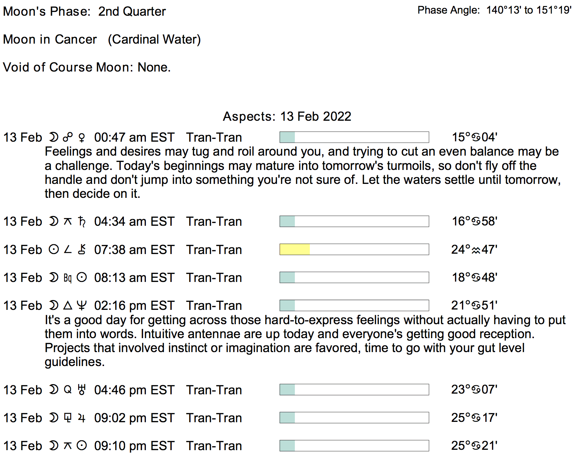Click the strength bar in the 00:47 am row
The image size is (582, 462).
354,137
